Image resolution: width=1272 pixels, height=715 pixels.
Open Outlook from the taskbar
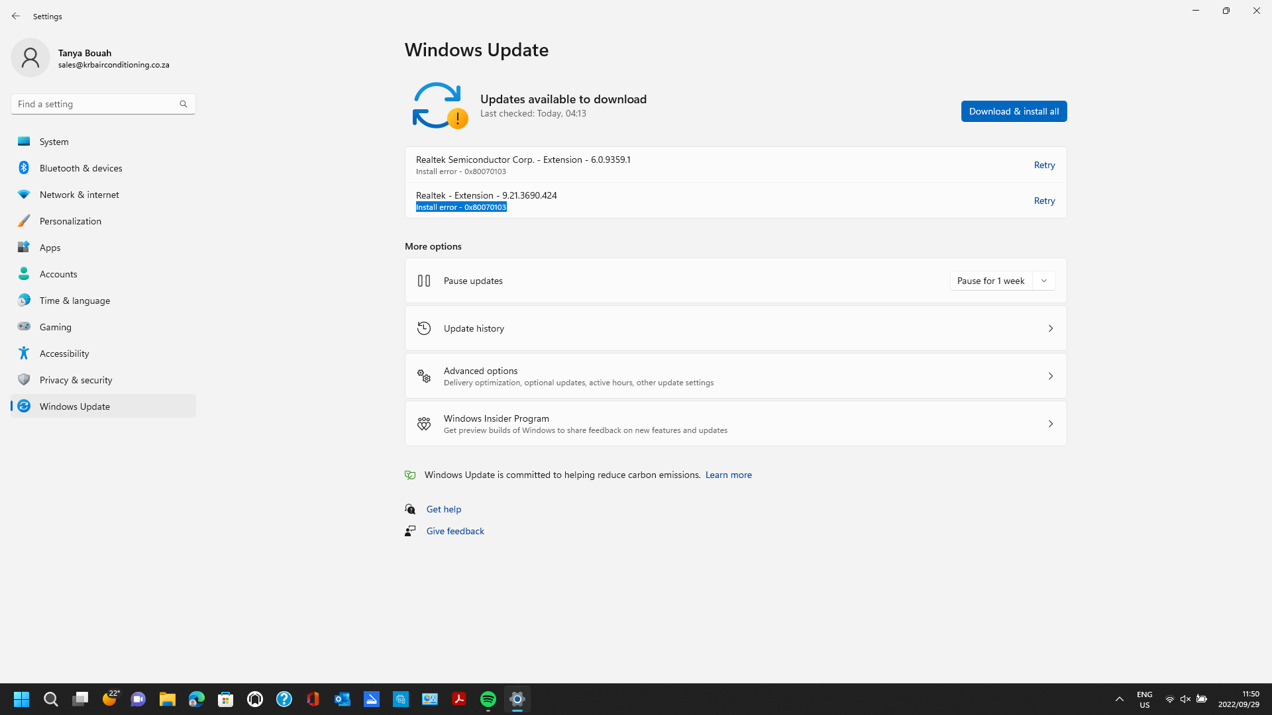[x=343, y=699]
